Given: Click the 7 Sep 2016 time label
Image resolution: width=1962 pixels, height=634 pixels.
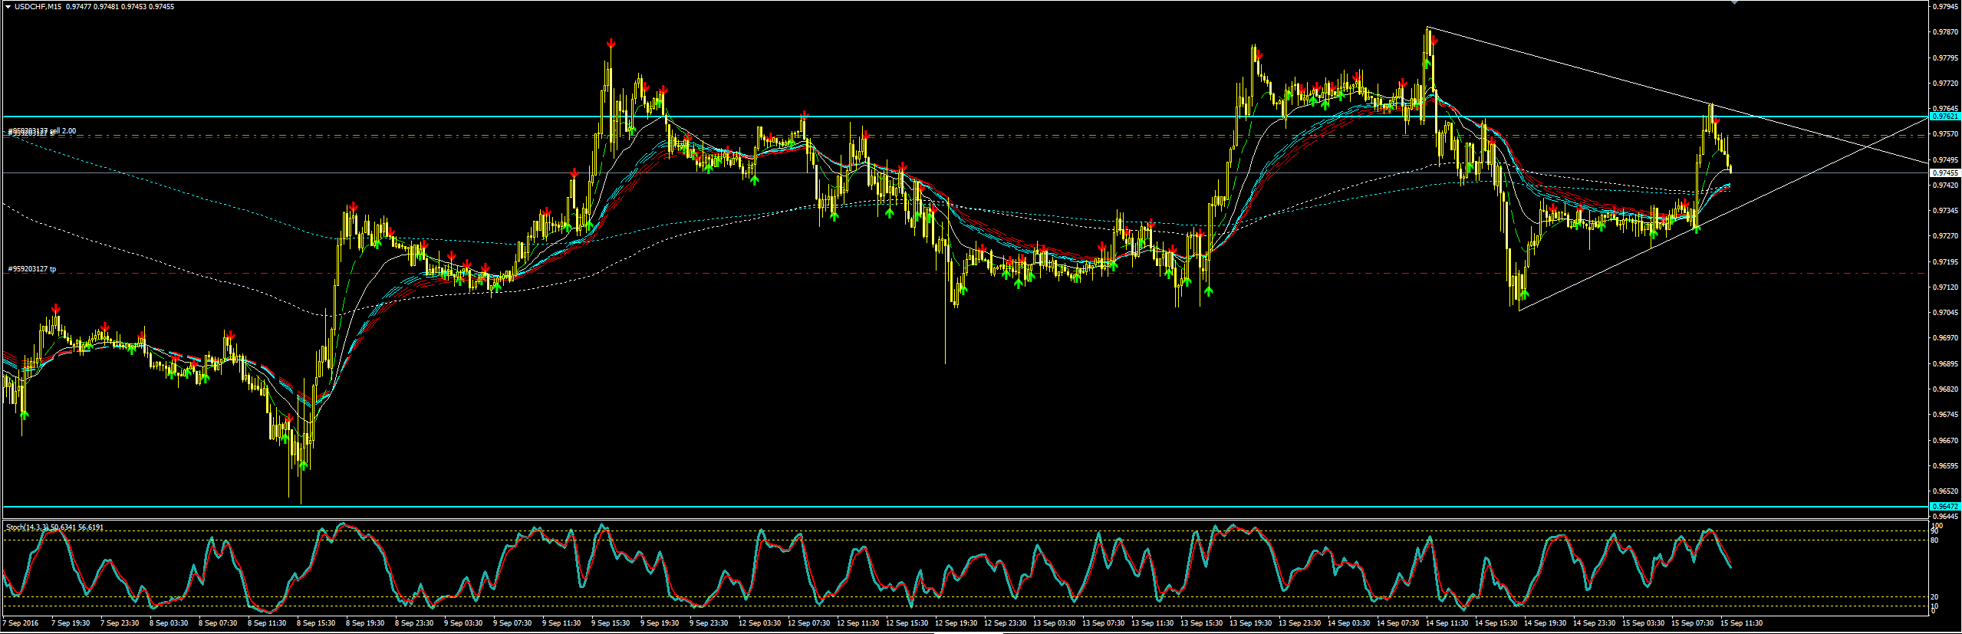Looking at the screenshot, I should tap(21, 623).
